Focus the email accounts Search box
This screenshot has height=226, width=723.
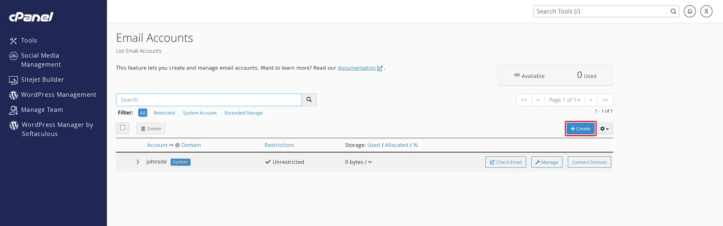tap(209, 100)
